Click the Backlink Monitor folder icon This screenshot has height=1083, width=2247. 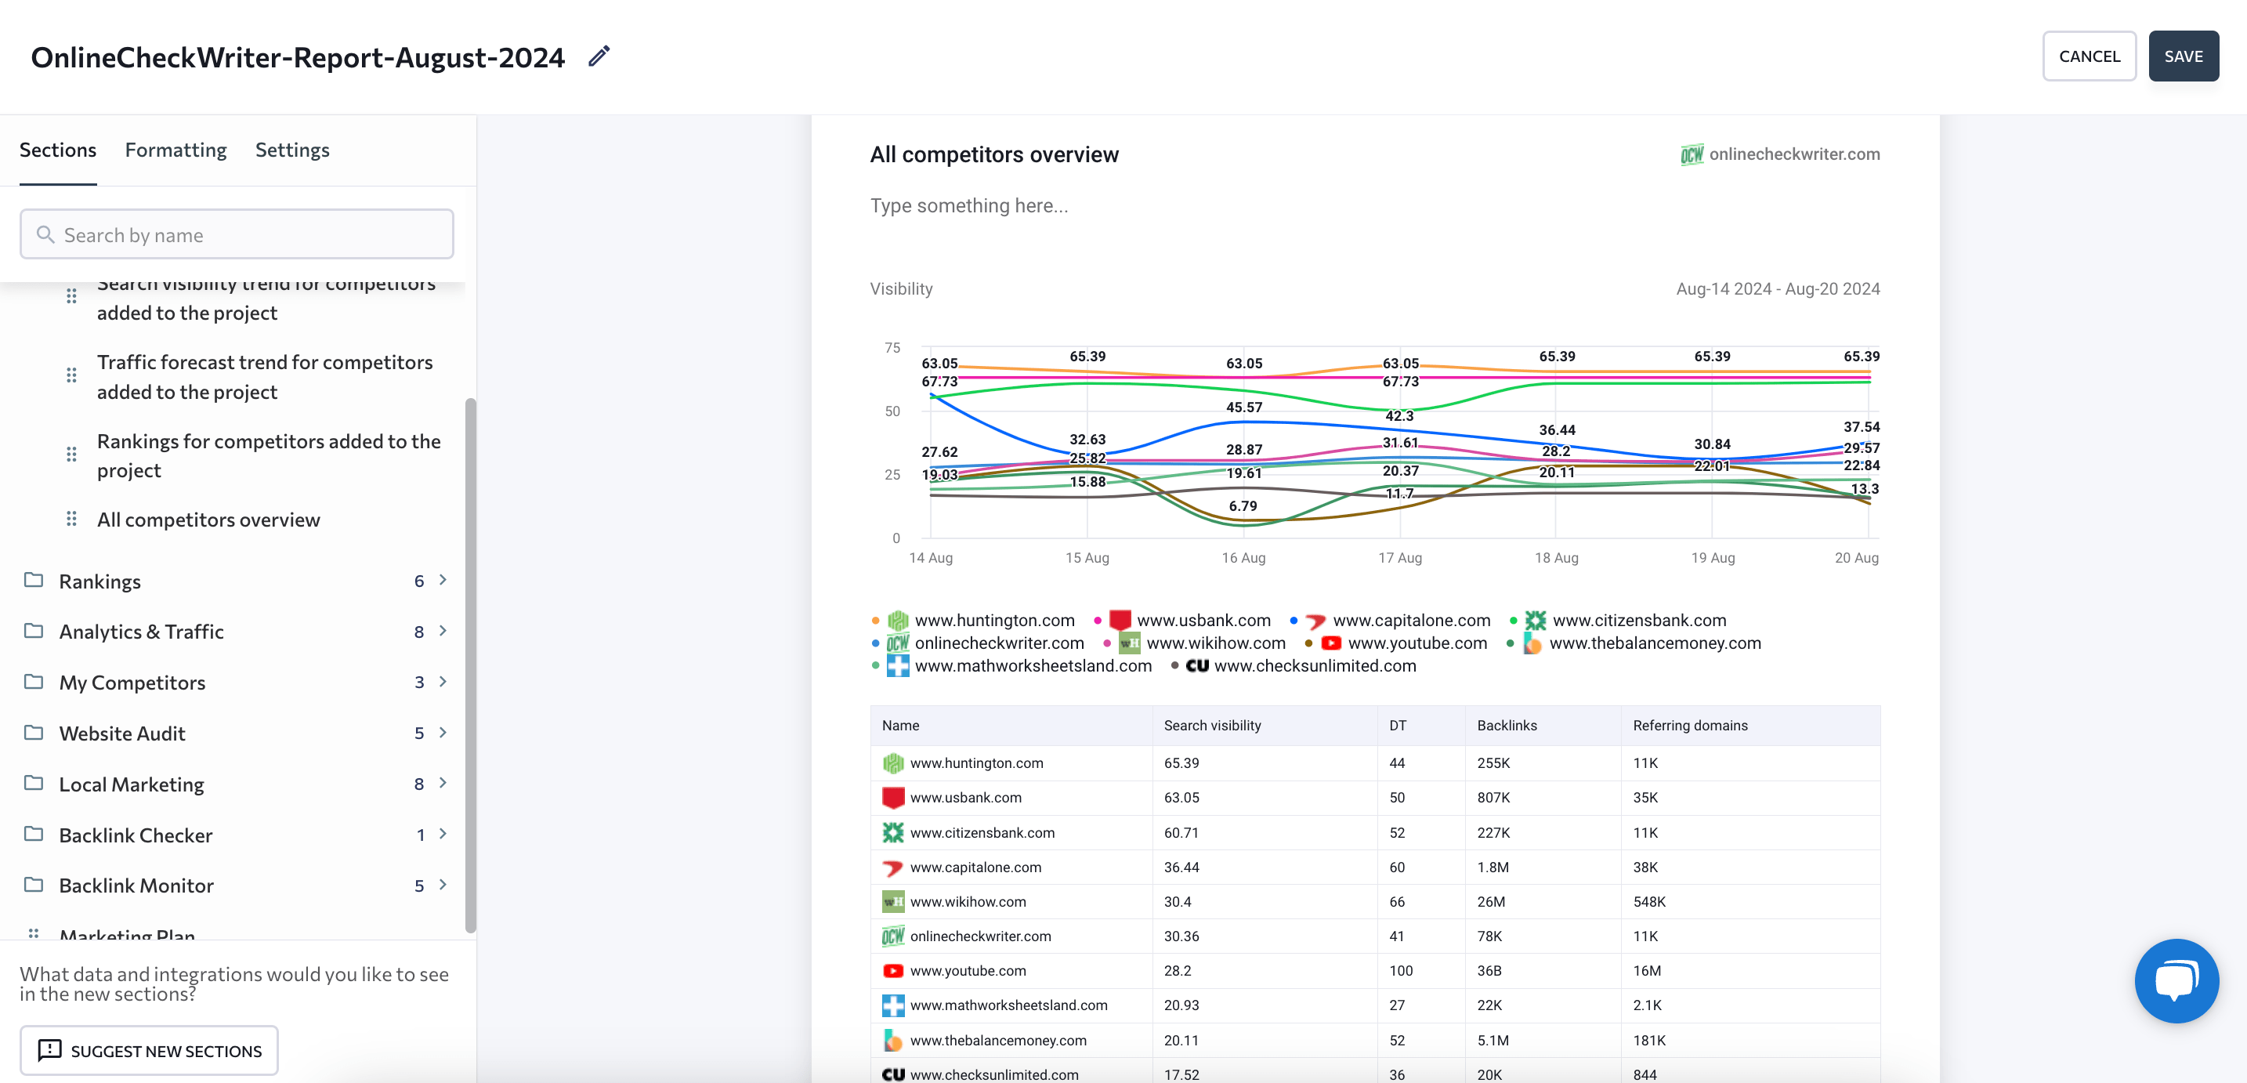34,885
